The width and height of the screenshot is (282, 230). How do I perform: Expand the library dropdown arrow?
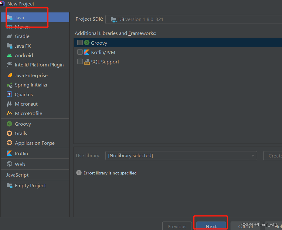pyautogui.click(x=253, y=156)
